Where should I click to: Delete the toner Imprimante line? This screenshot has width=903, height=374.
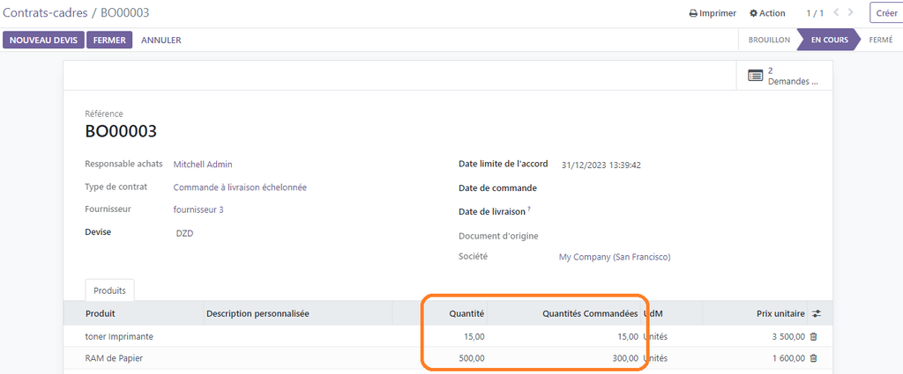click(x=813, y=336)
